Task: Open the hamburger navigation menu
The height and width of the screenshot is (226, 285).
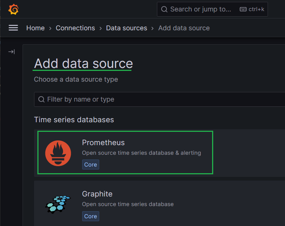Action: (x=13, y=28)
